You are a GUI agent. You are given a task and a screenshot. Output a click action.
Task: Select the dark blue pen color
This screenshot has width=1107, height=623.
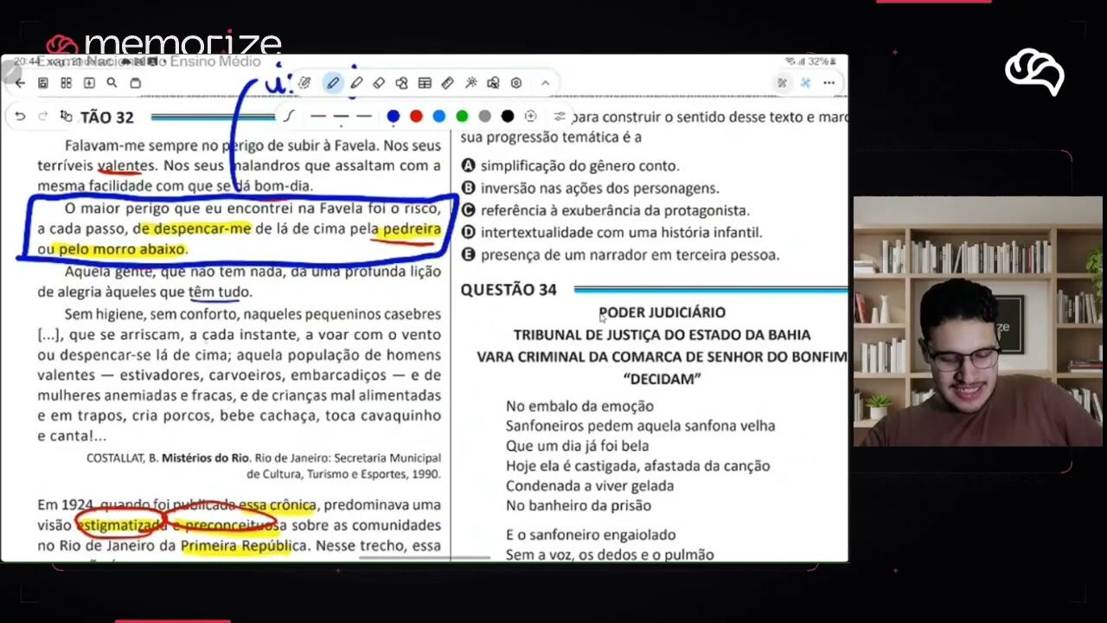click(x=394, y=116)
